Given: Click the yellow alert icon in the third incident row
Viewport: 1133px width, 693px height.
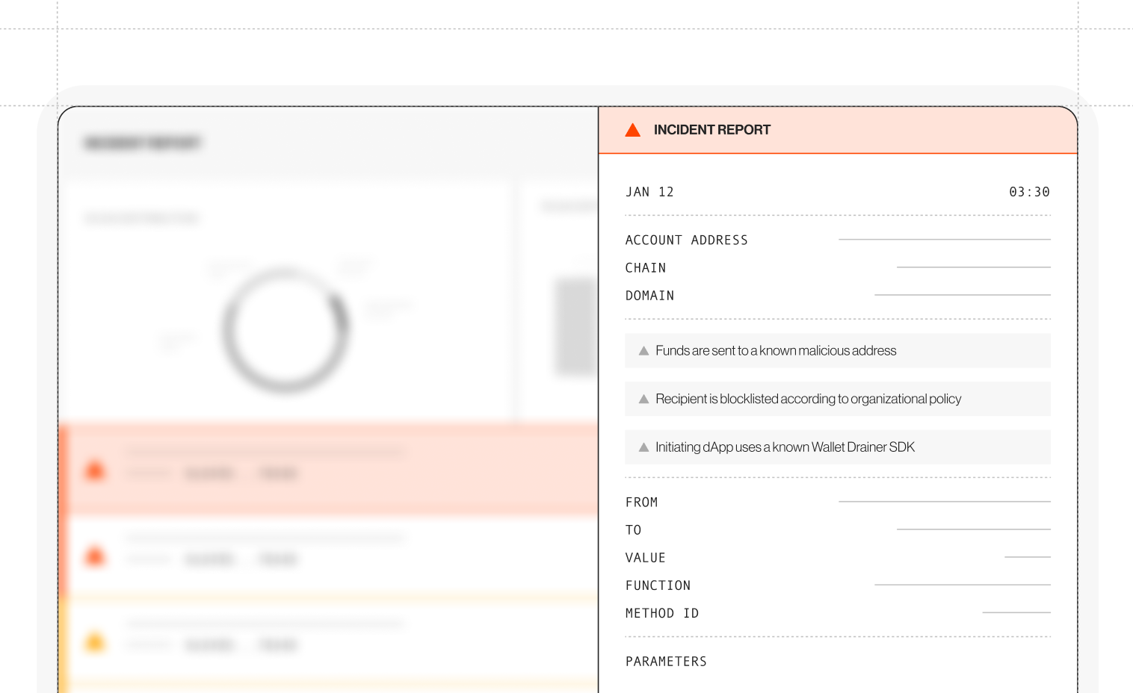Looking at the screenshot, I should 95,642.
